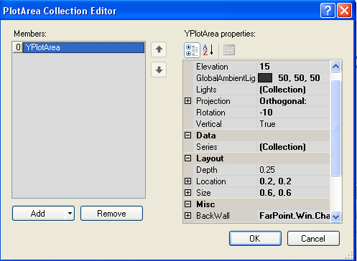Image resolution: width=357 pixels, height=261 pixels.
Task: Expand the BackWall property
Action: 188,216
